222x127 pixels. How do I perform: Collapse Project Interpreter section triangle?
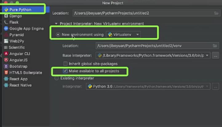(56, 23)
